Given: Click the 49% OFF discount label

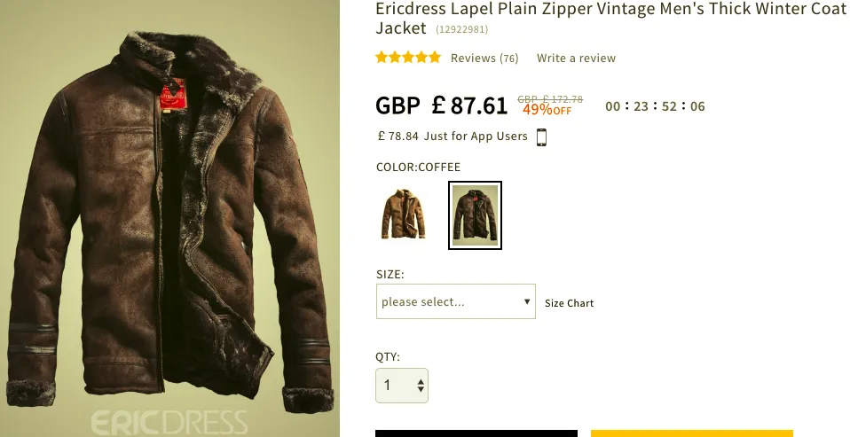Looking at the screenshot, I should [x=547, y=110].
